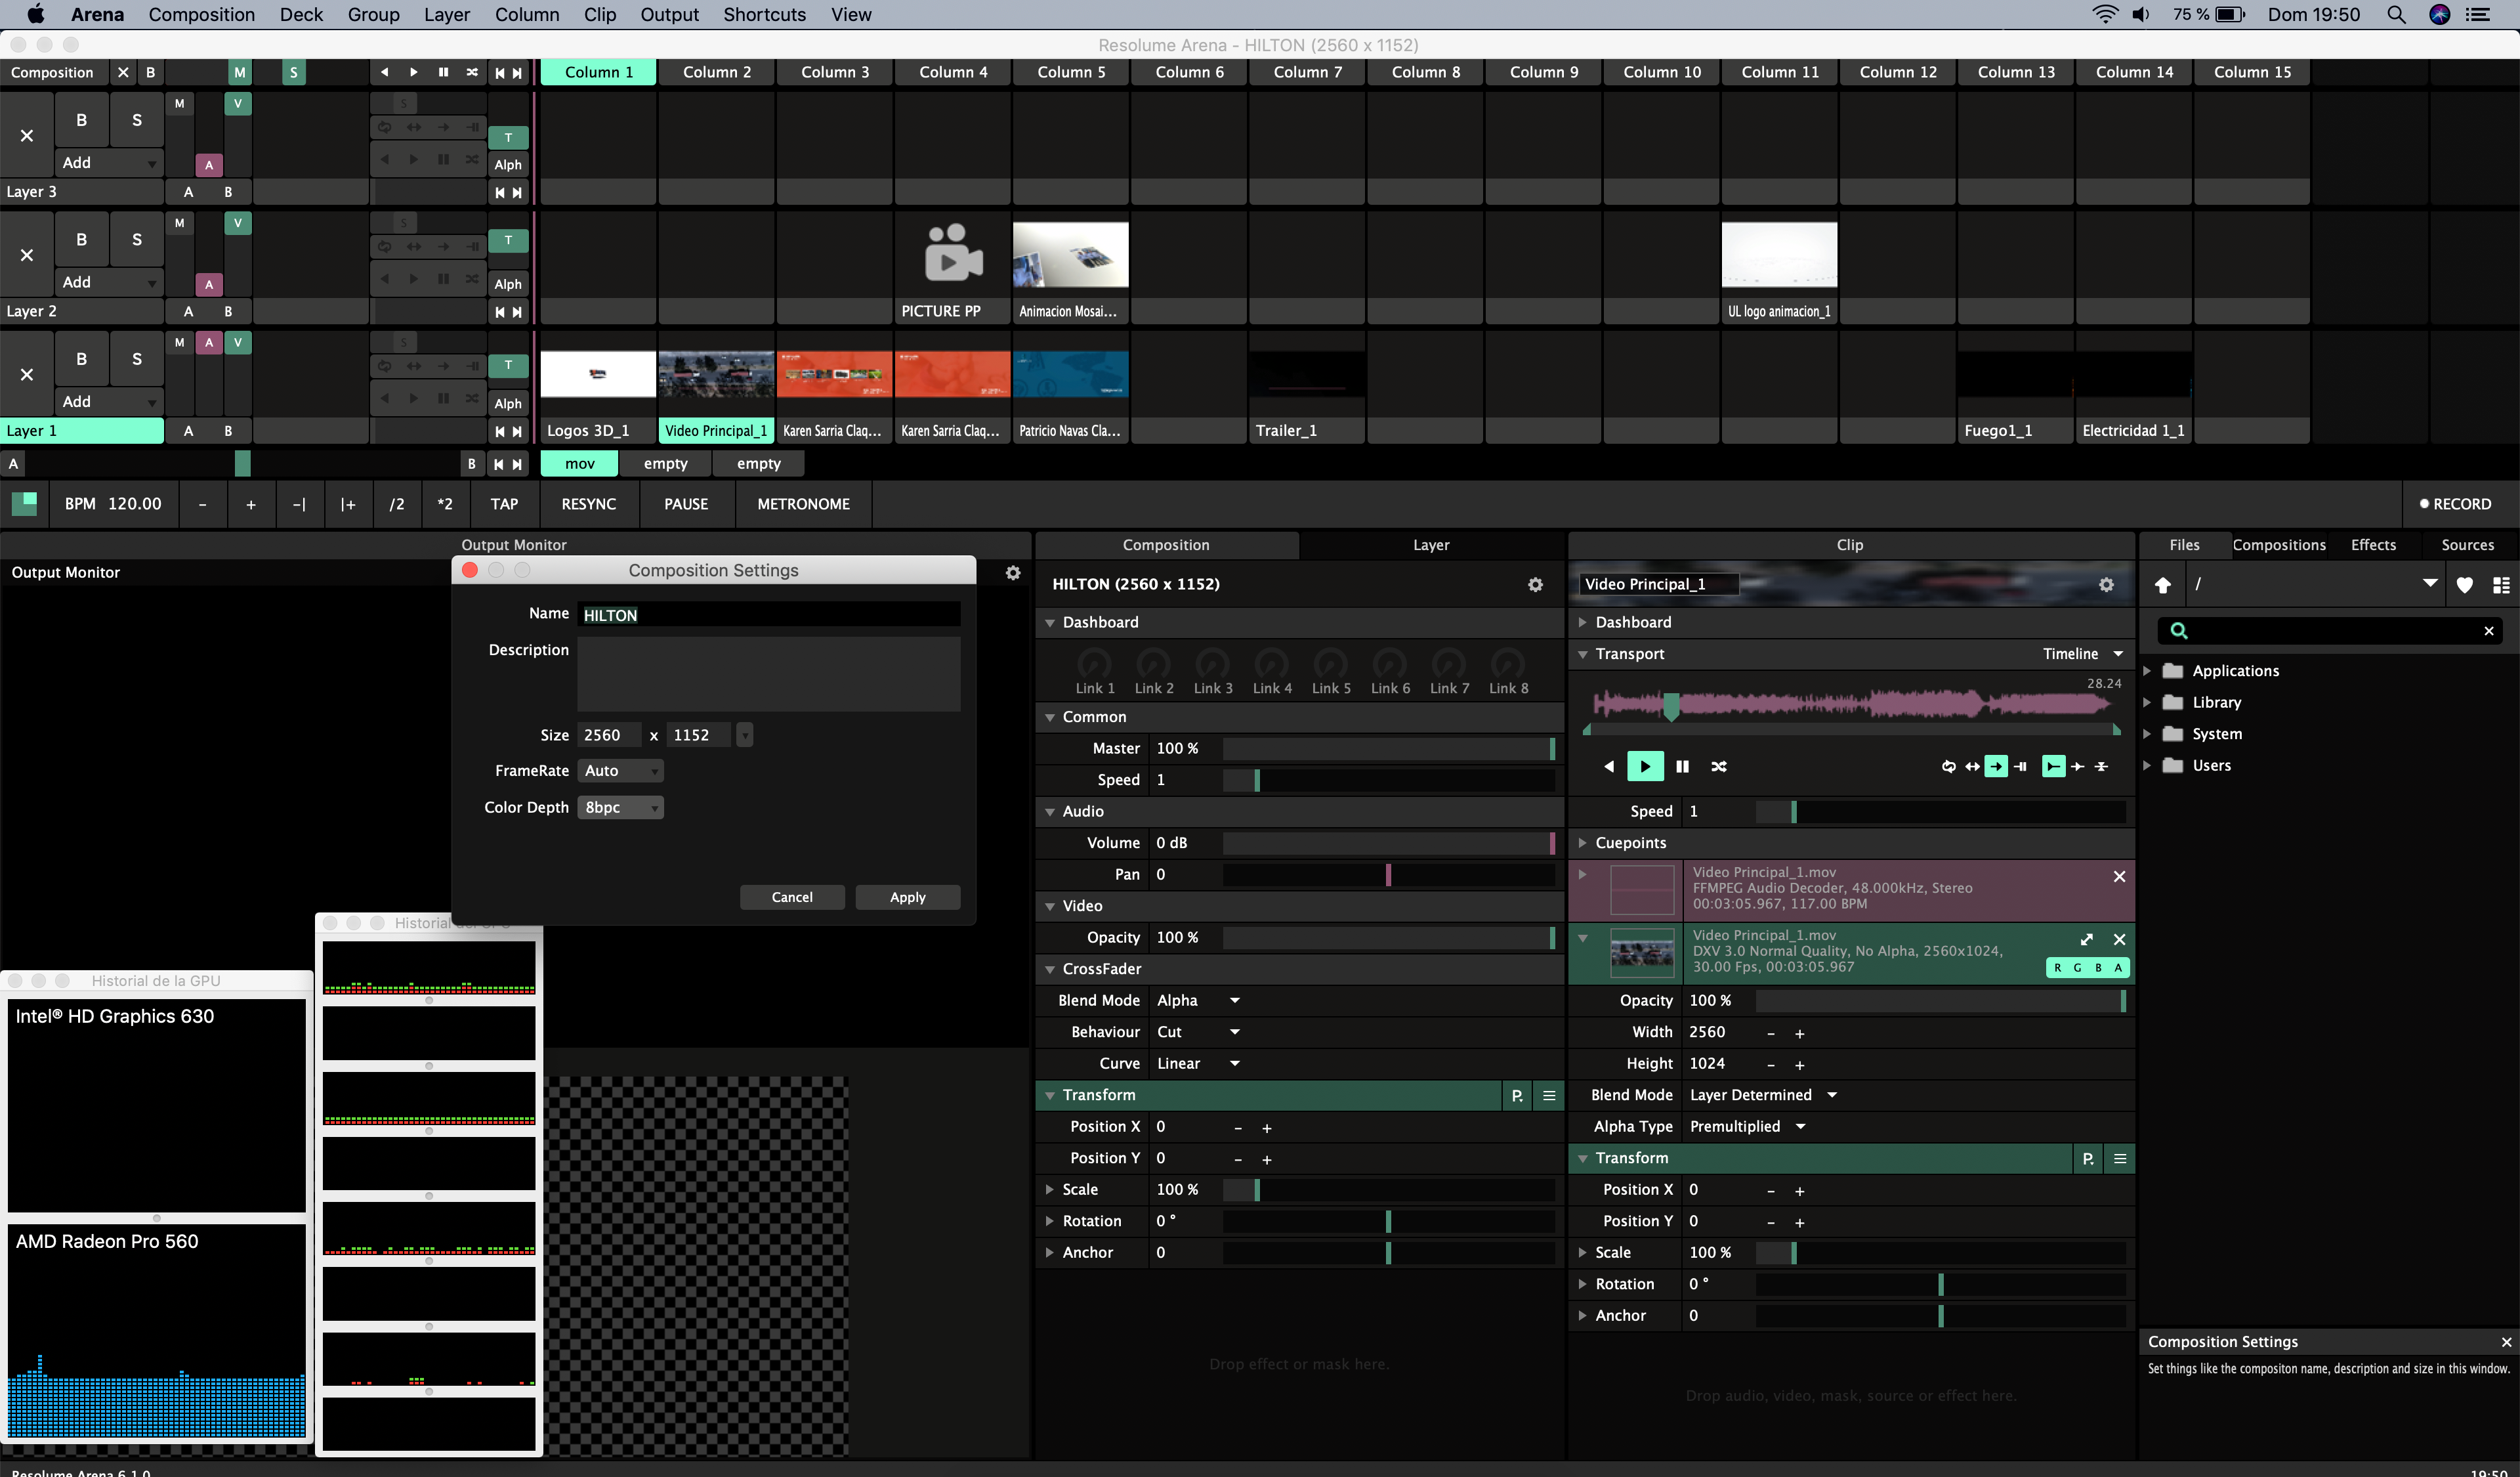Trigger the Logos 3D_1 clip thumbnail
Image resolution: width=2520 pixels, height=1477 pixels.
[597, 374]
